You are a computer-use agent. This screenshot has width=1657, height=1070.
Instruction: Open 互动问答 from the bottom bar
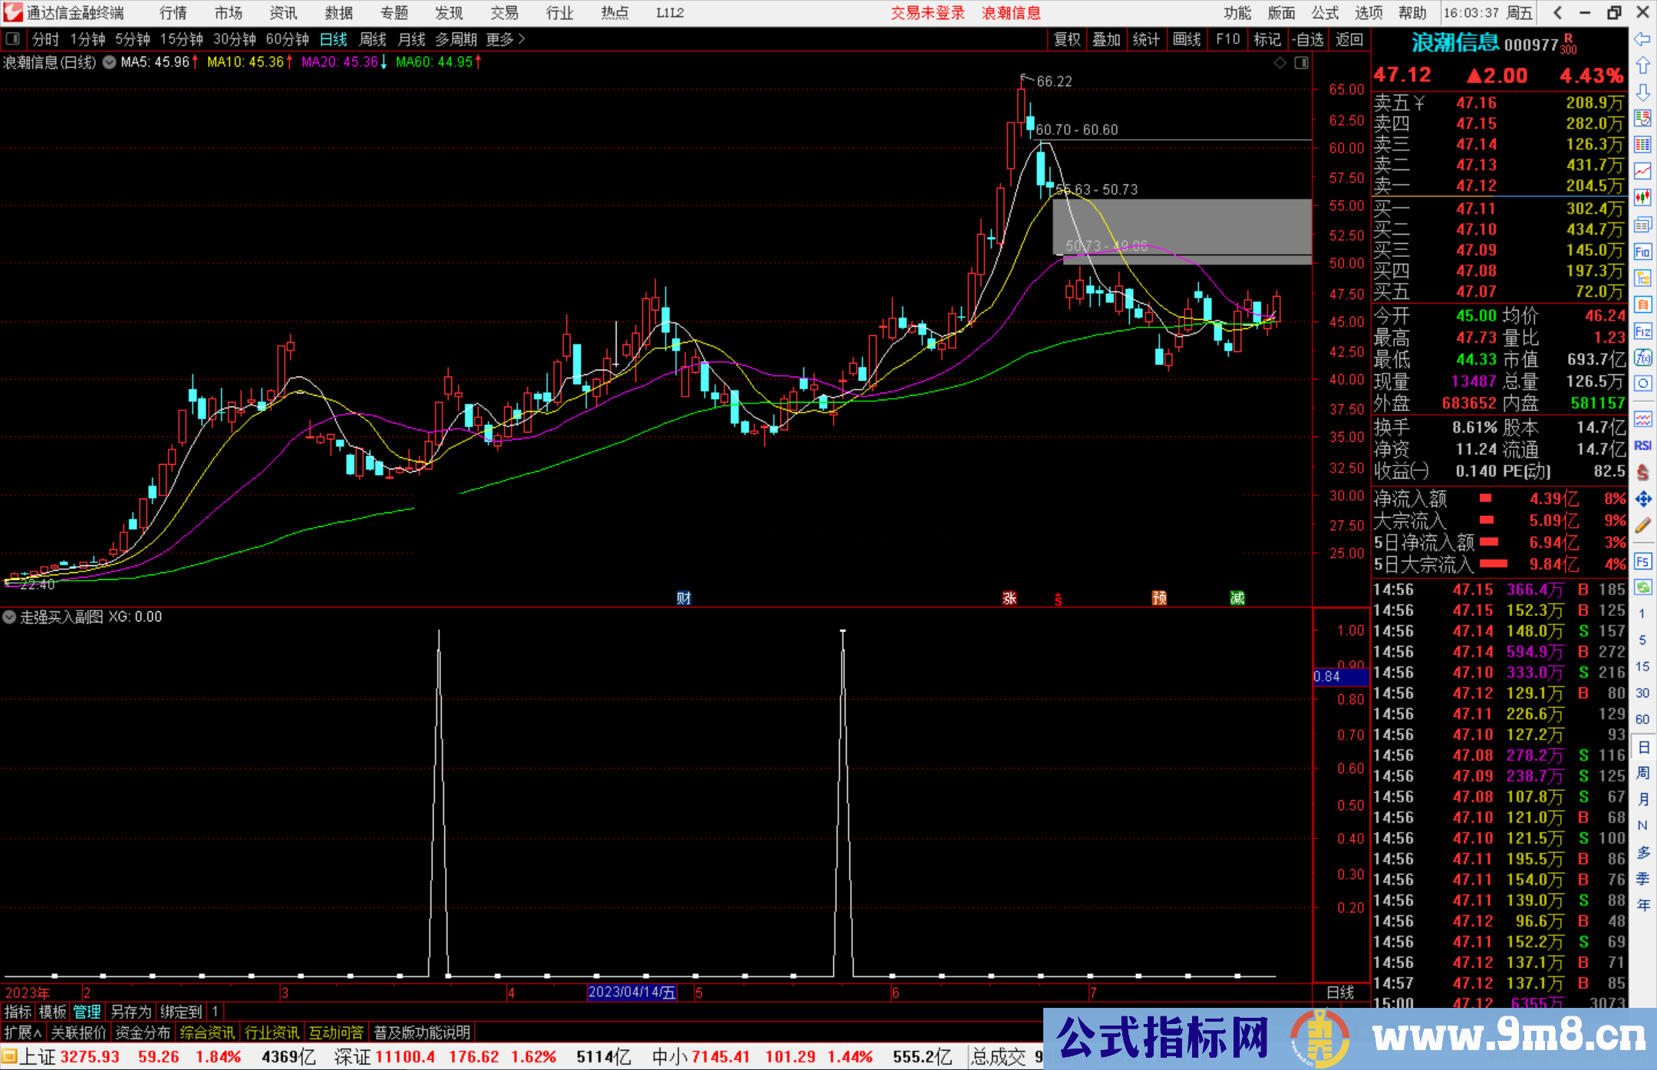(x=336, y=1032)
